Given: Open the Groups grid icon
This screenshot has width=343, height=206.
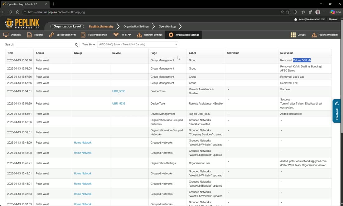Looking at the screenshot, I should click(293, 35).
